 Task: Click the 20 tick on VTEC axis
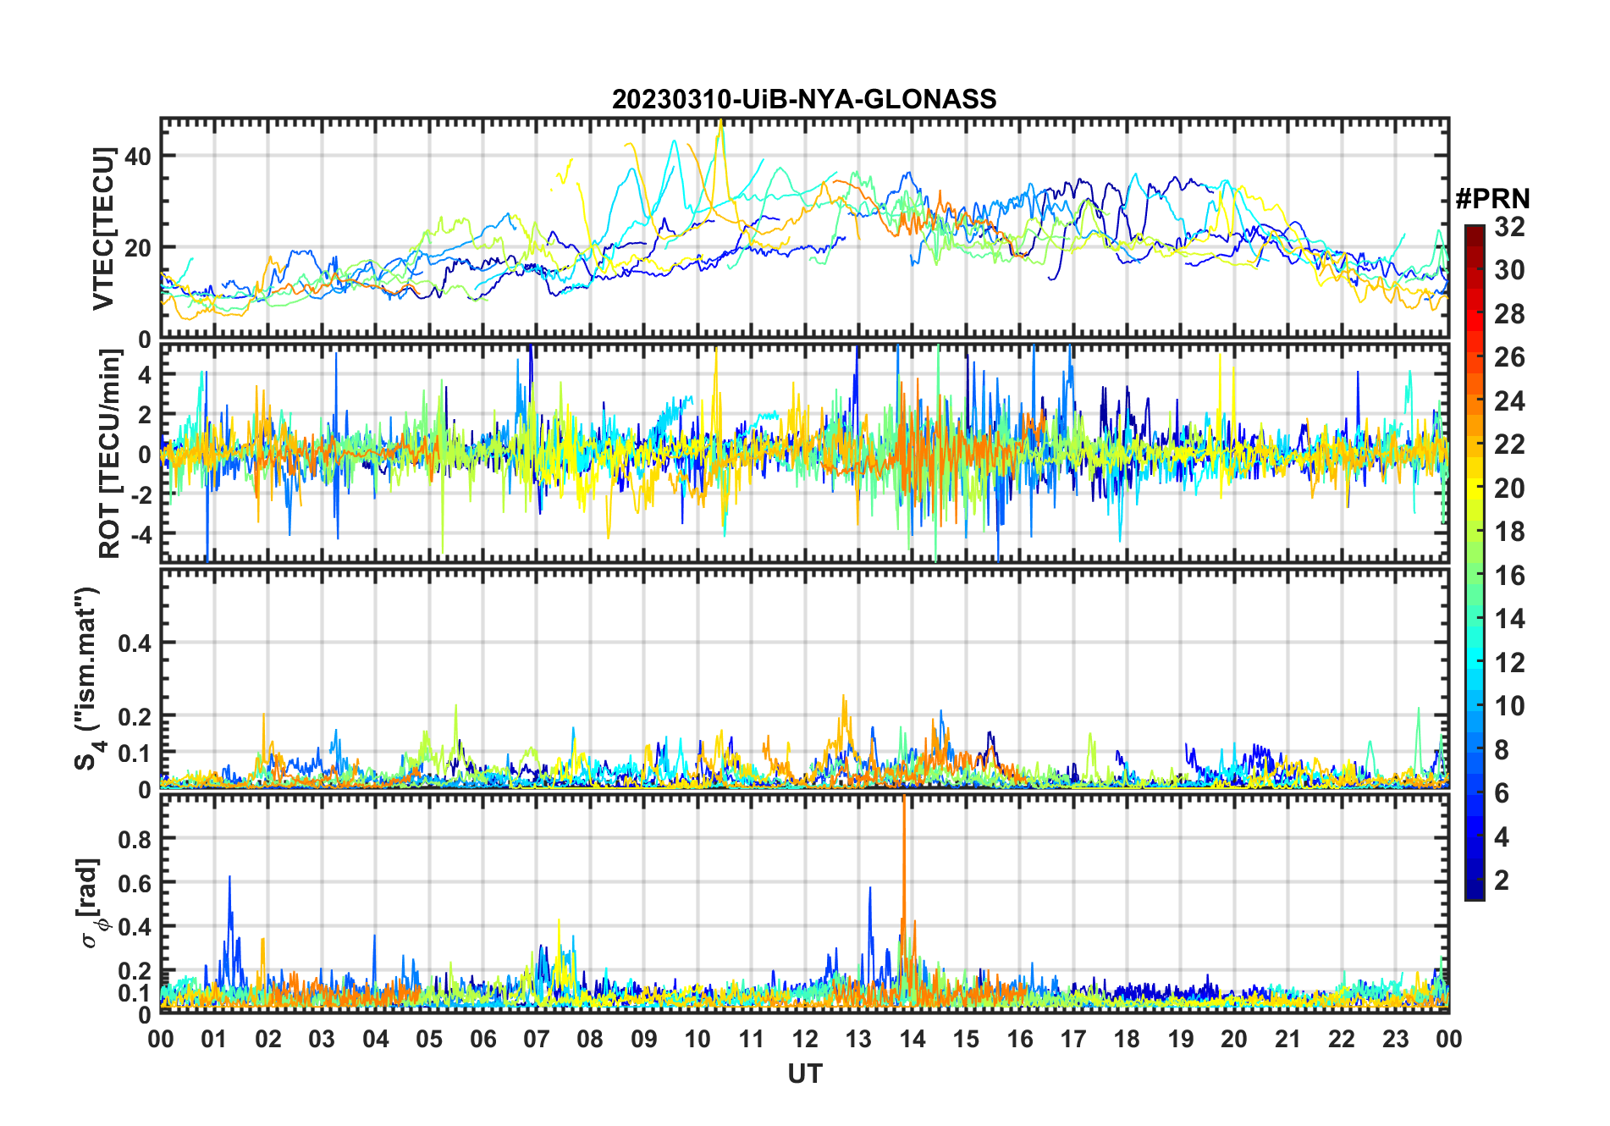click(x=137, y=247)
